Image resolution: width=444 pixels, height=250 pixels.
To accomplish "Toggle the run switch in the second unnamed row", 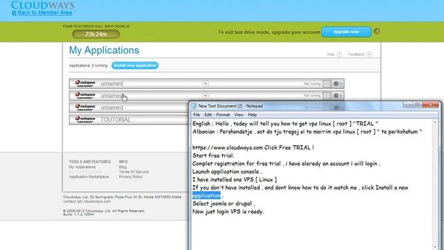I will pos(327,96).
